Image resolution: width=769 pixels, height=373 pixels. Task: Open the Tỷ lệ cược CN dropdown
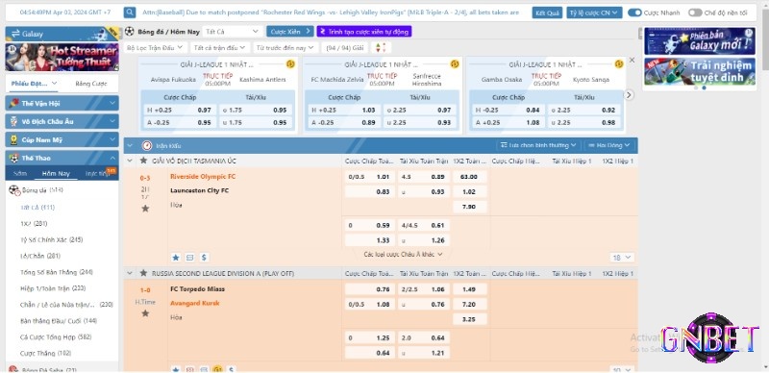[x=594, y=12]
